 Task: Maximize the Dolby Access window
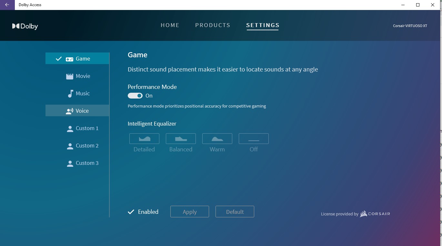click(418, 5)
